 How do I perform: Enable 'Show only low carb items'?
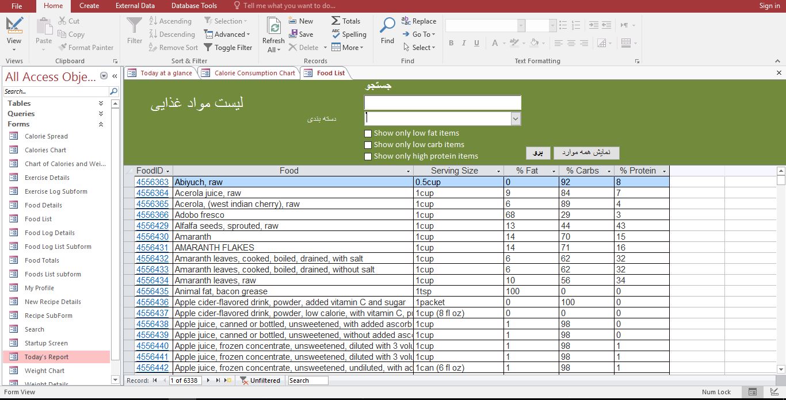pos(368,145)
